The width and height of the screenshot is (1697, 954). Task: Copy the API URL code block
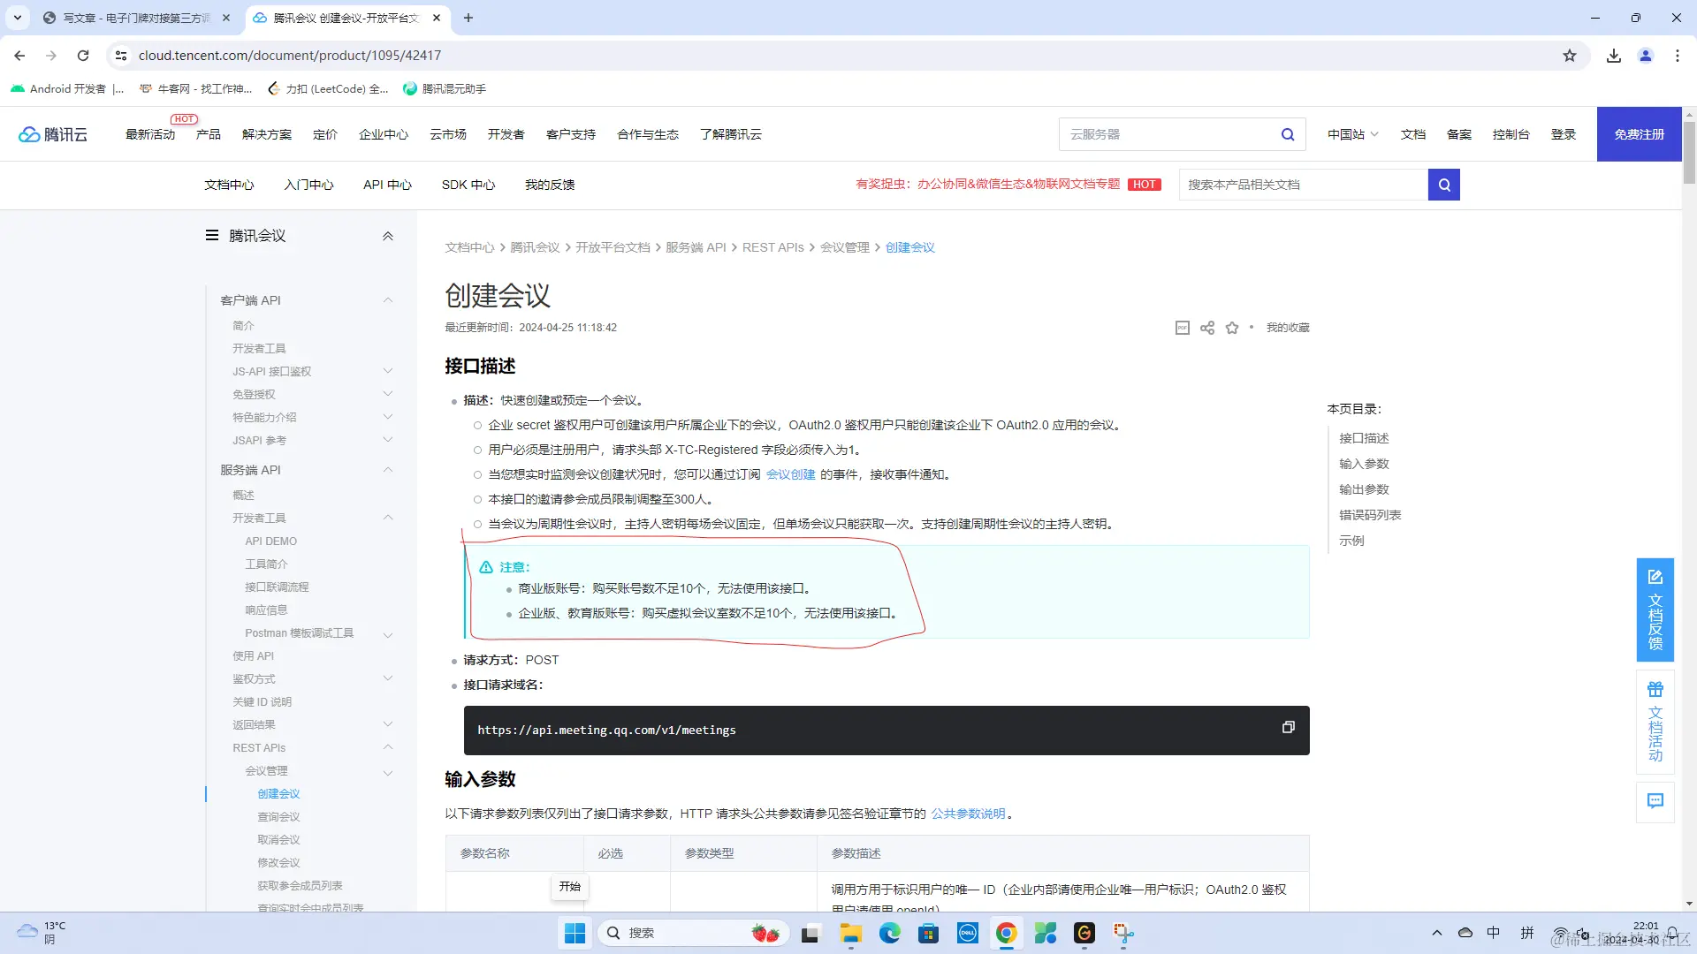coord(1288,727)
